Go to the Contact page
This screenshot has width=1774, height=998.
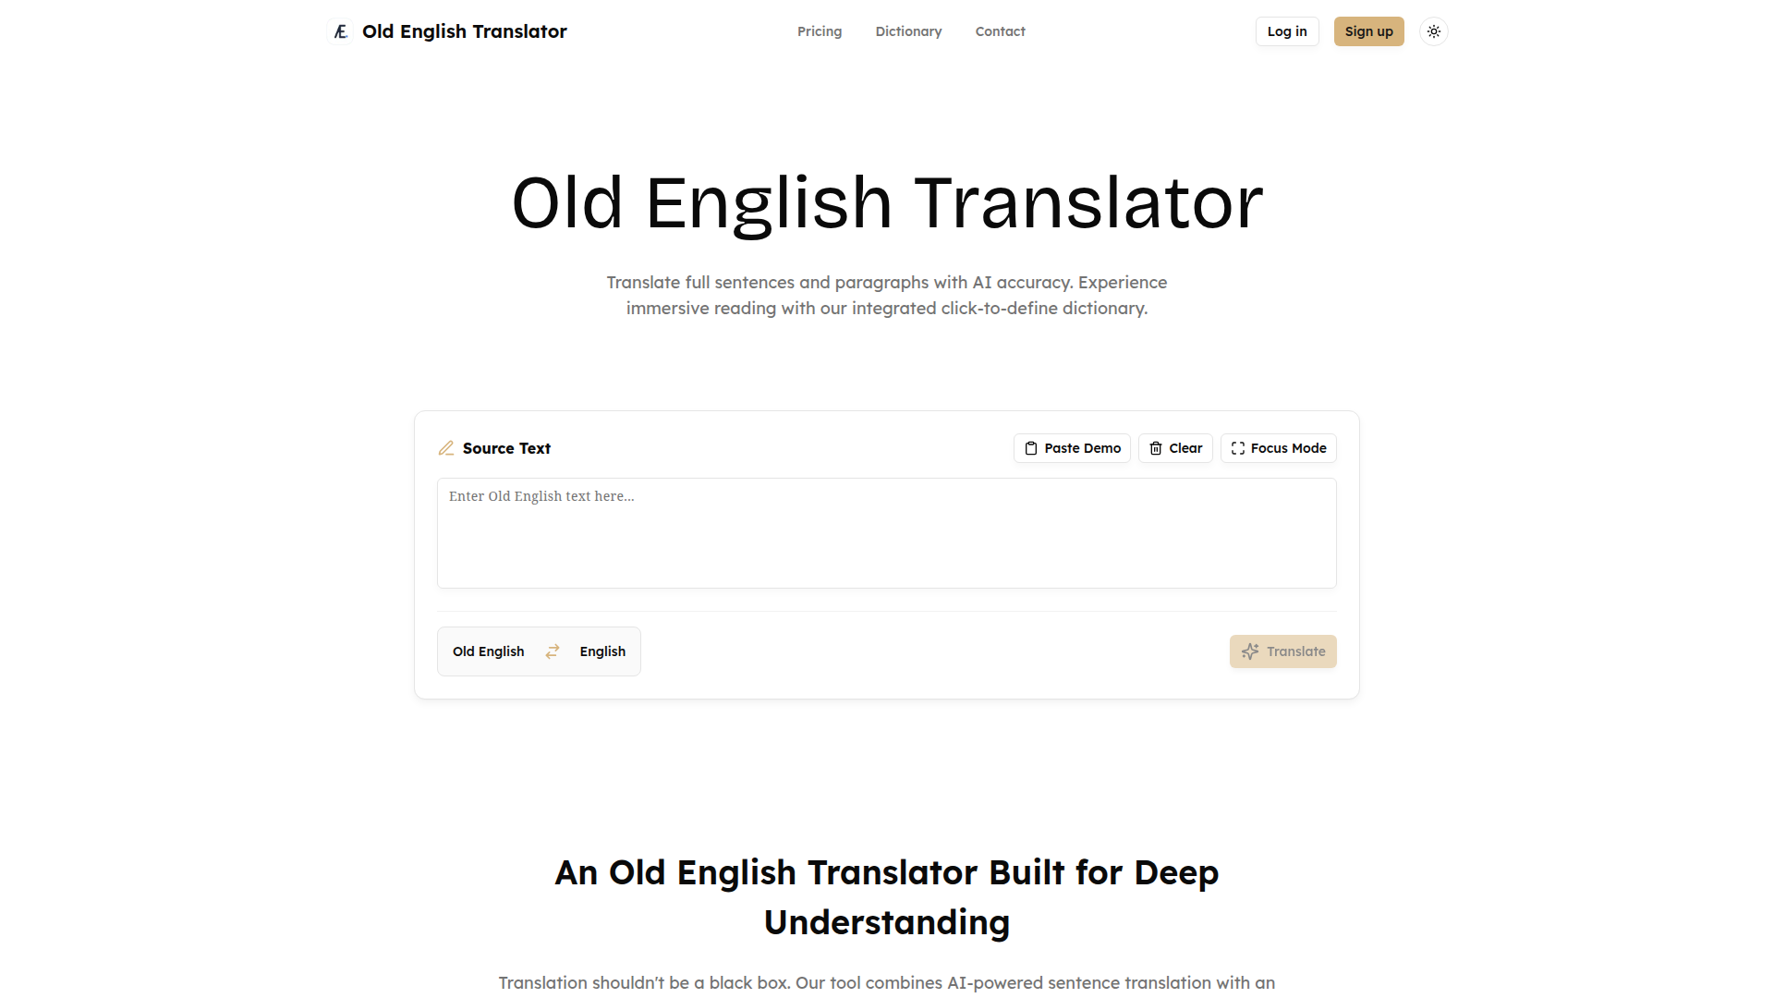1000,31
